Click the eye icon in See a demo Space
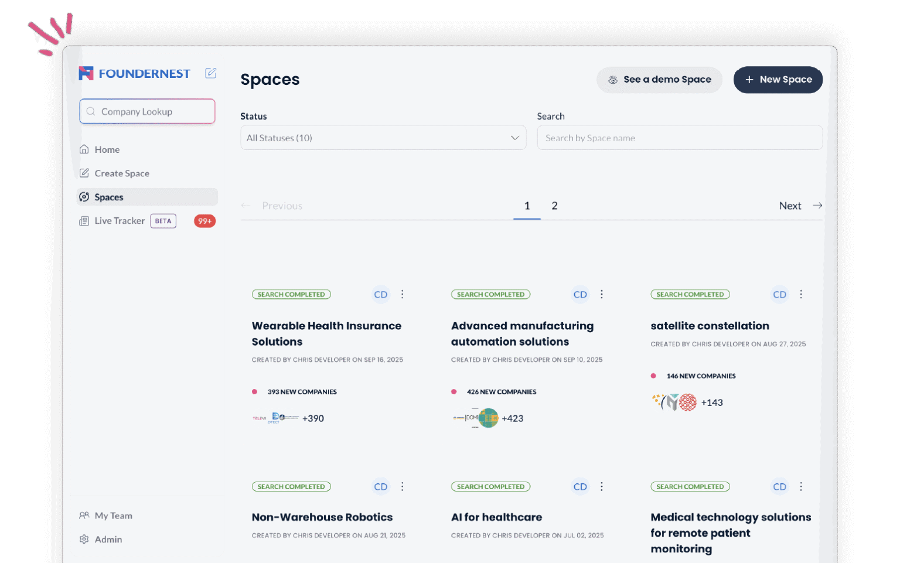Image resolution: width=900 pixels, height=563 pixels. (x=613, y=79)
